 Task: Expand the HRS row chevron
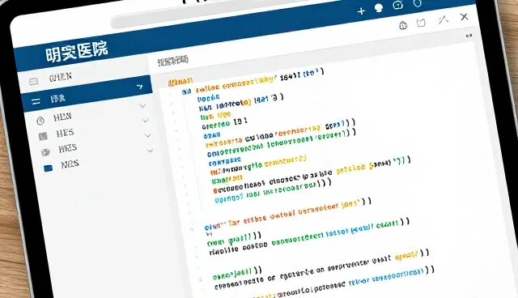point(147,135)
